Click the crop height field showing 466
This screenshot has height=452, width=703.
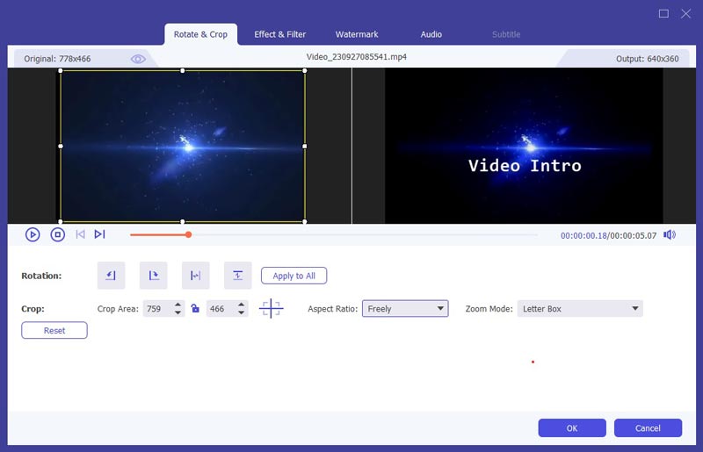coord(221,309)
